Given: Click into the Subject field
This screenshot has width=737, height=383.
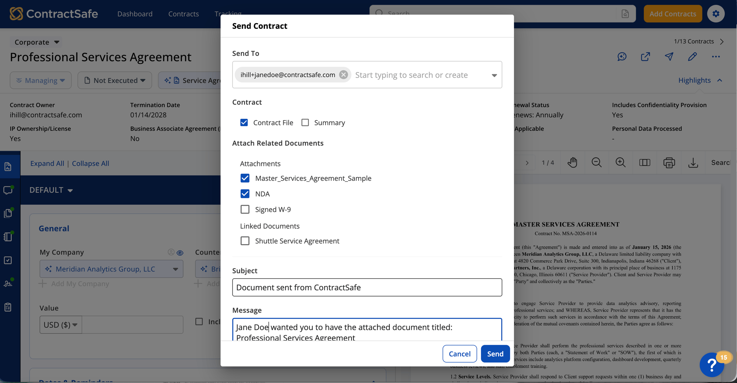Looking at the screenshot, I should click(x=367, y=287).
